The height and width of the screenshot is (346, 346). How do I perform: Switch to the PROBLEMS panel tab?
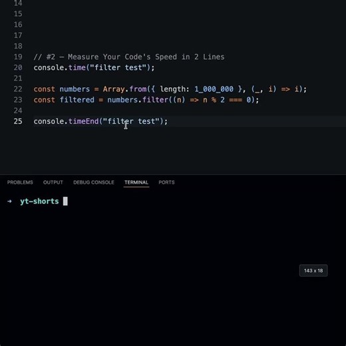coord(20,182)
